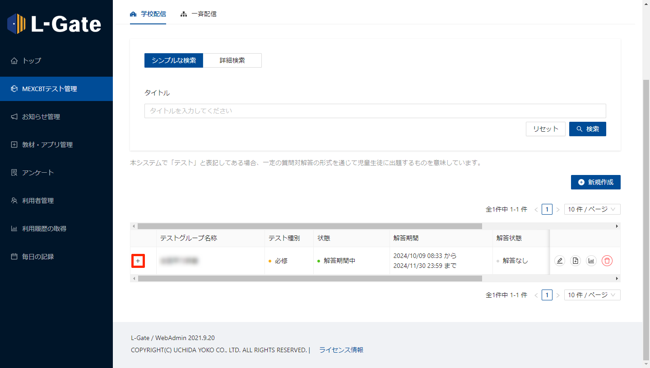Go to 利用者管理 in the sidebar

[38, 201]
